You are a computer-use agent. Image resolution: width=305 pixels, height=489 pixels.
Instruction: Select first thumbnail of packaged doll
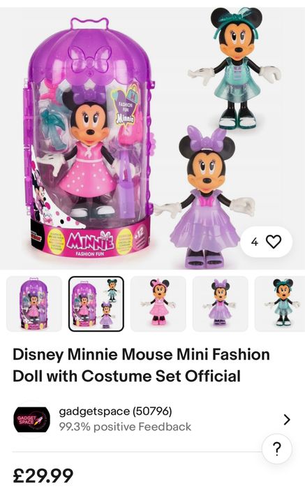tap(34, 303)
